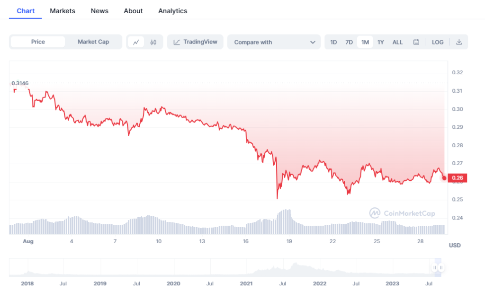Expand the Compare with dropdown
Image resolution: width=485 pixels, height=300 pixels.
coord(274,42)
